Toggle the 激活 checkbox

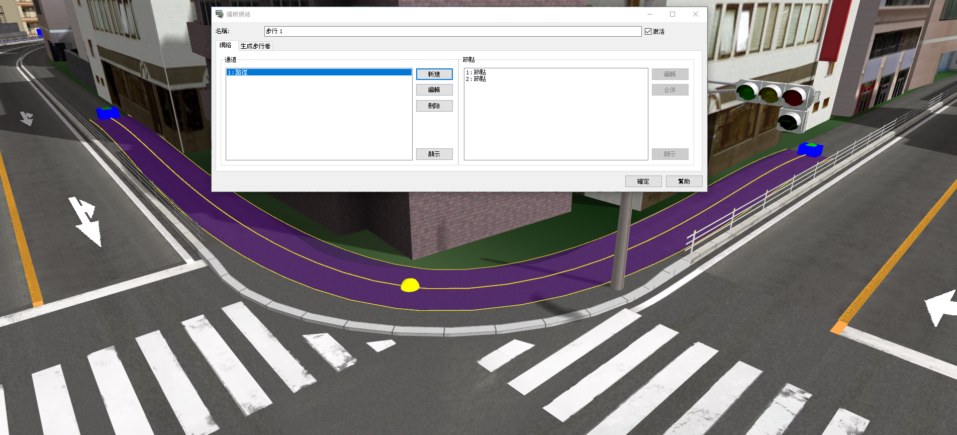point(648,31)
